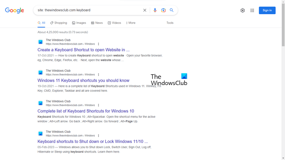This screenshot has height=160, width=285.
Task: Click favicon of Windows 11 Keyboard shortcuts result
Action: click(41, 73)
